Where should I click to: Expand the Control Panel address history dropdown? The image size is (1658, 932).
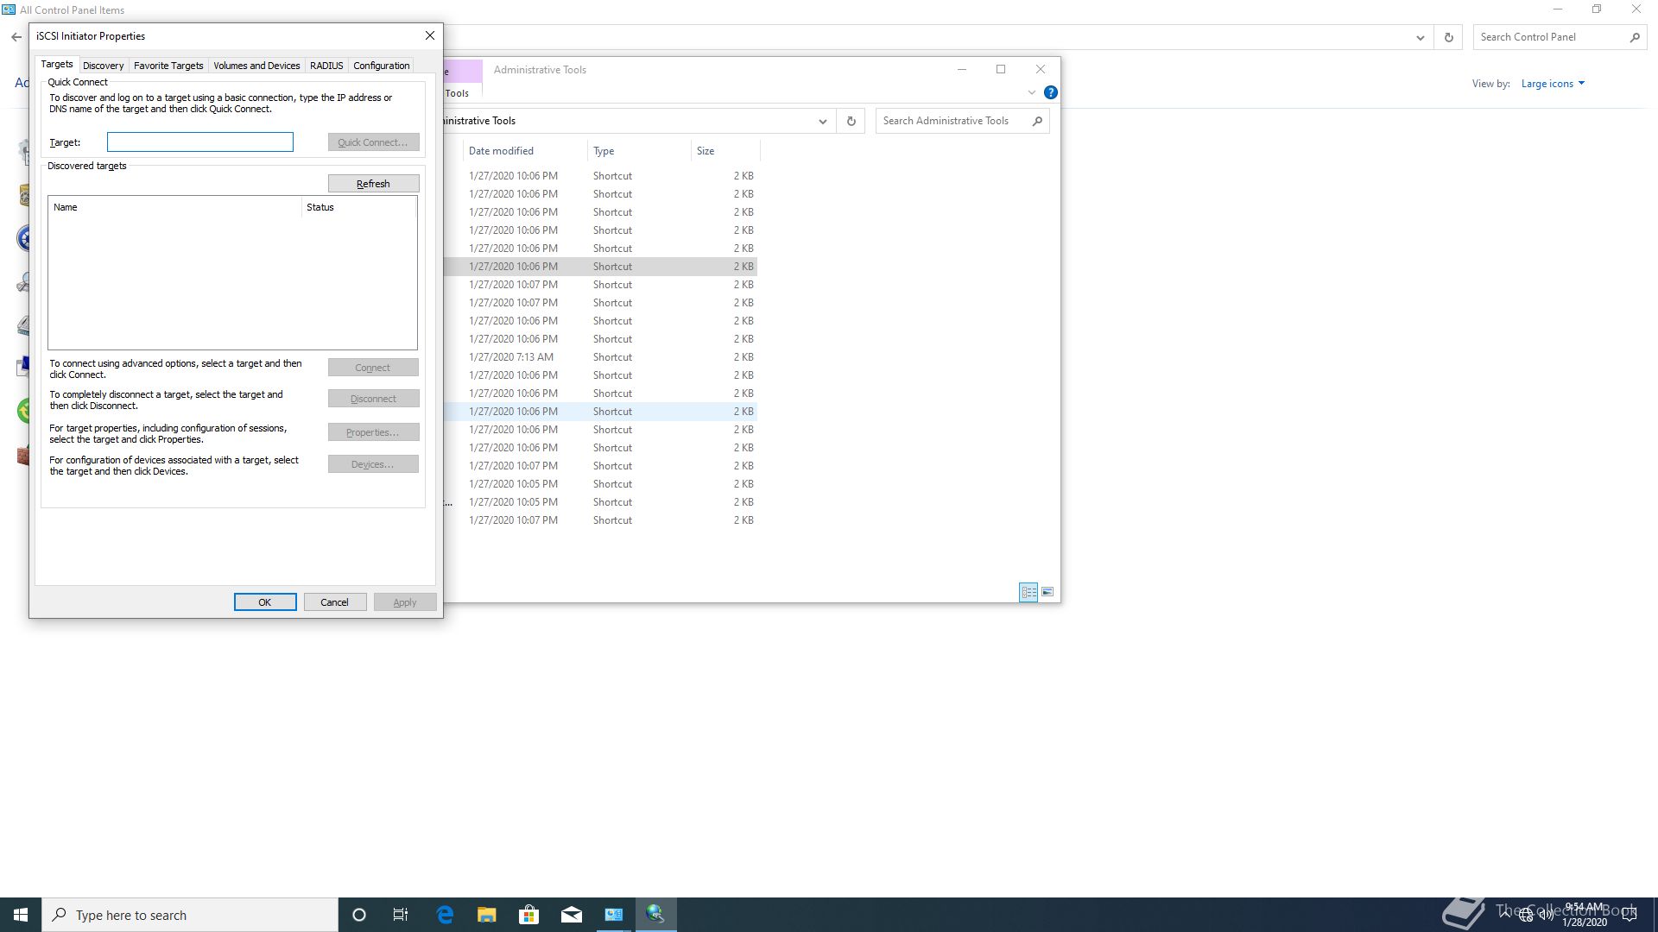pyautogui.click(x=1420, y=37)
